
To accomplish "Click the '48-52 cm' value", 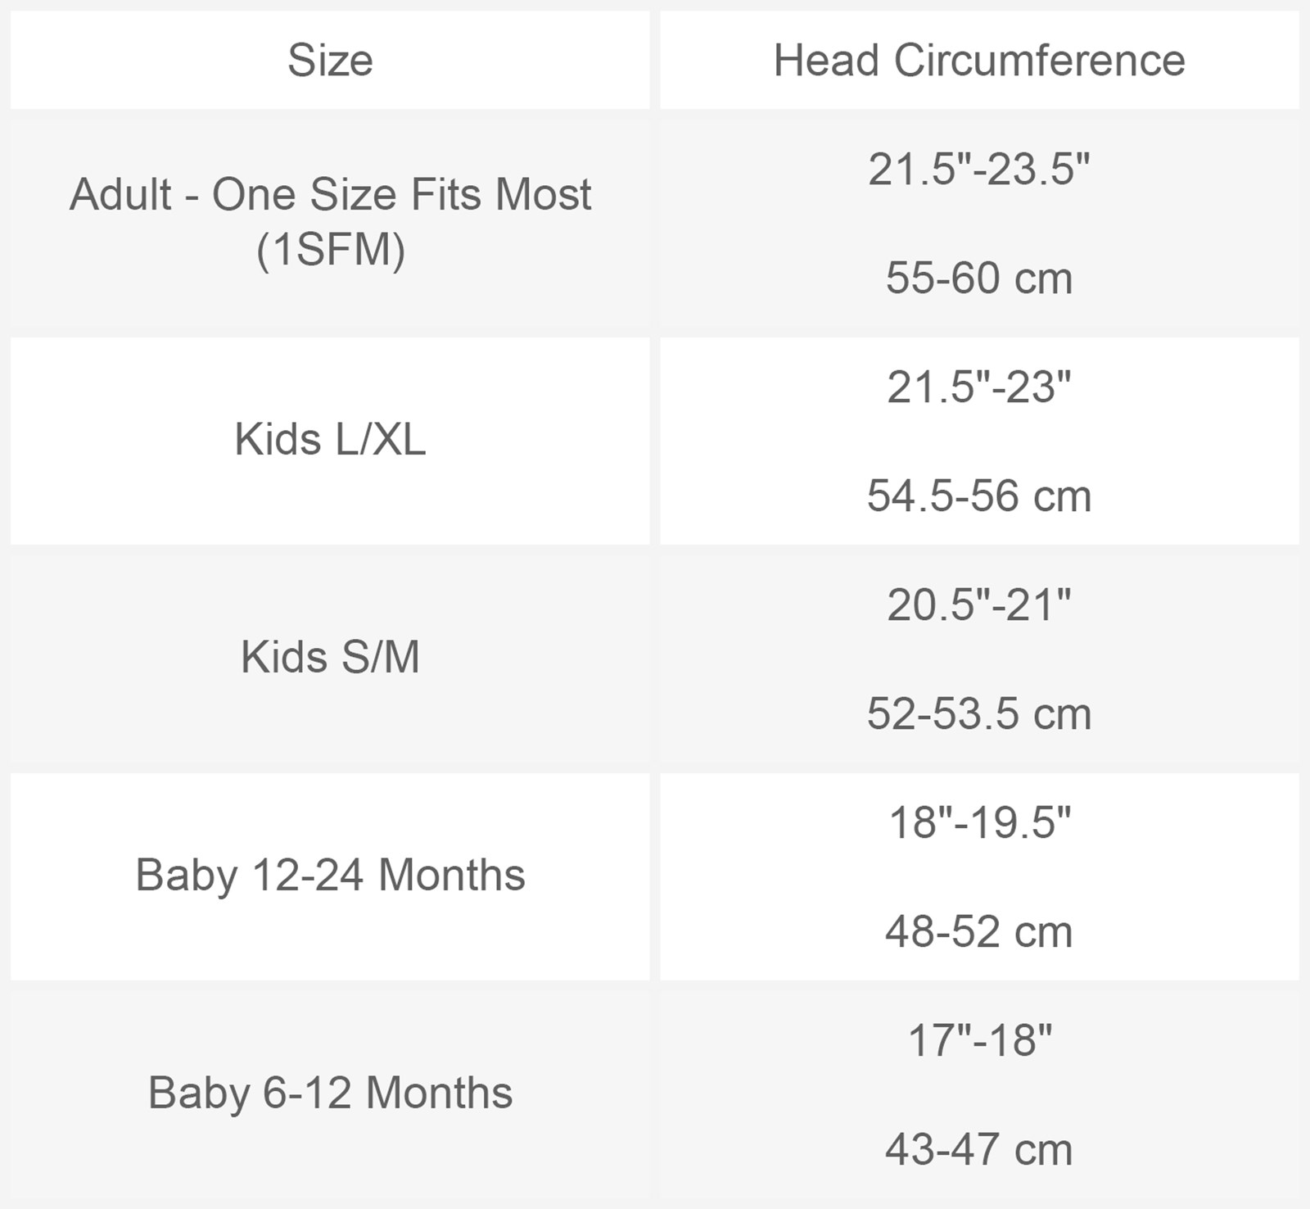I will pos(979,932).
